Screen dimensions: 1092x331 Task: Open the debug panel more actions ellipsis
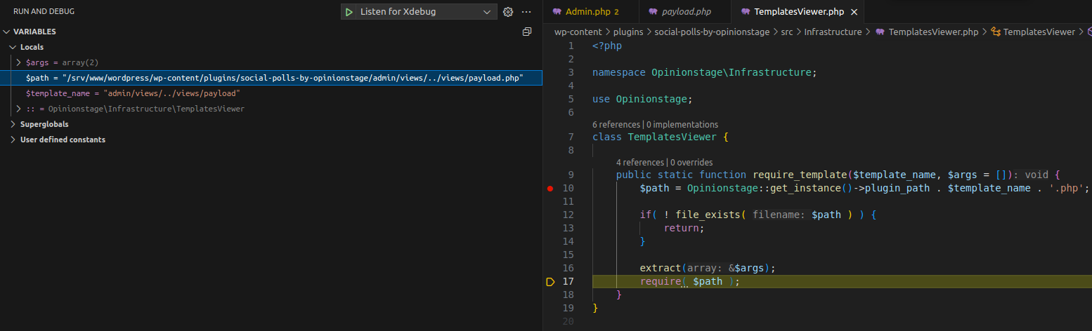(526, 12)
